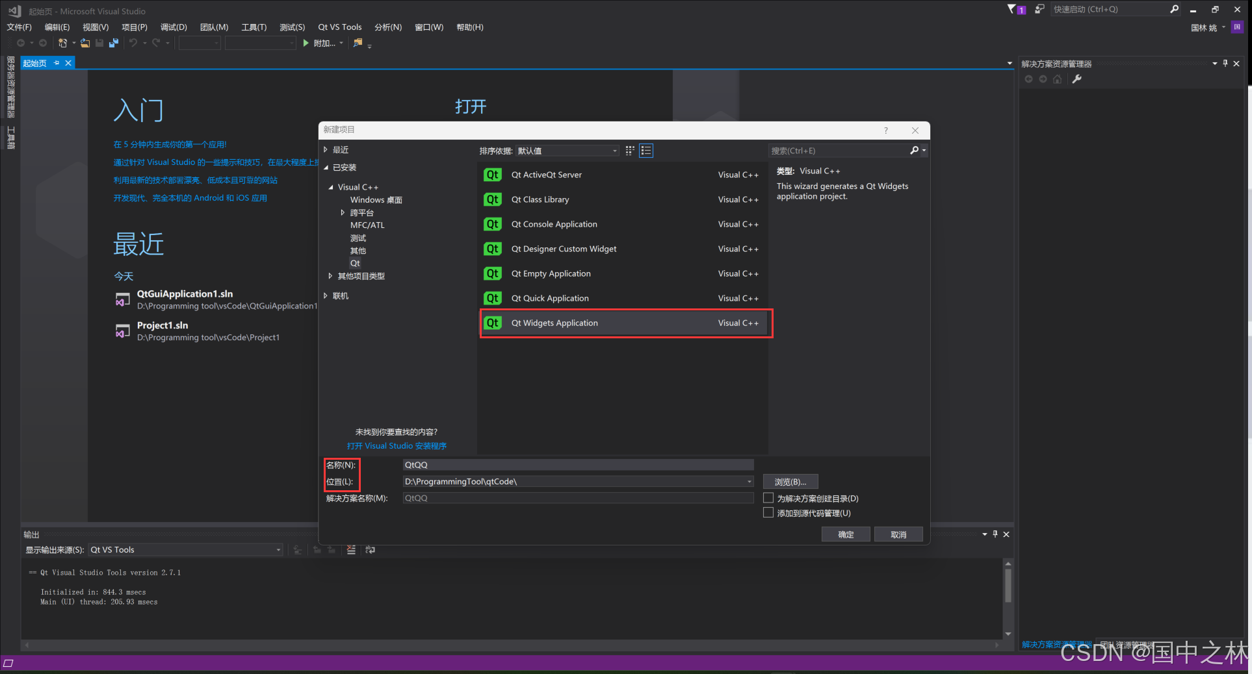1252x674 pixels.
Task: Enable 'Create directory for solution' checkbox
Action: click(768, 498)
